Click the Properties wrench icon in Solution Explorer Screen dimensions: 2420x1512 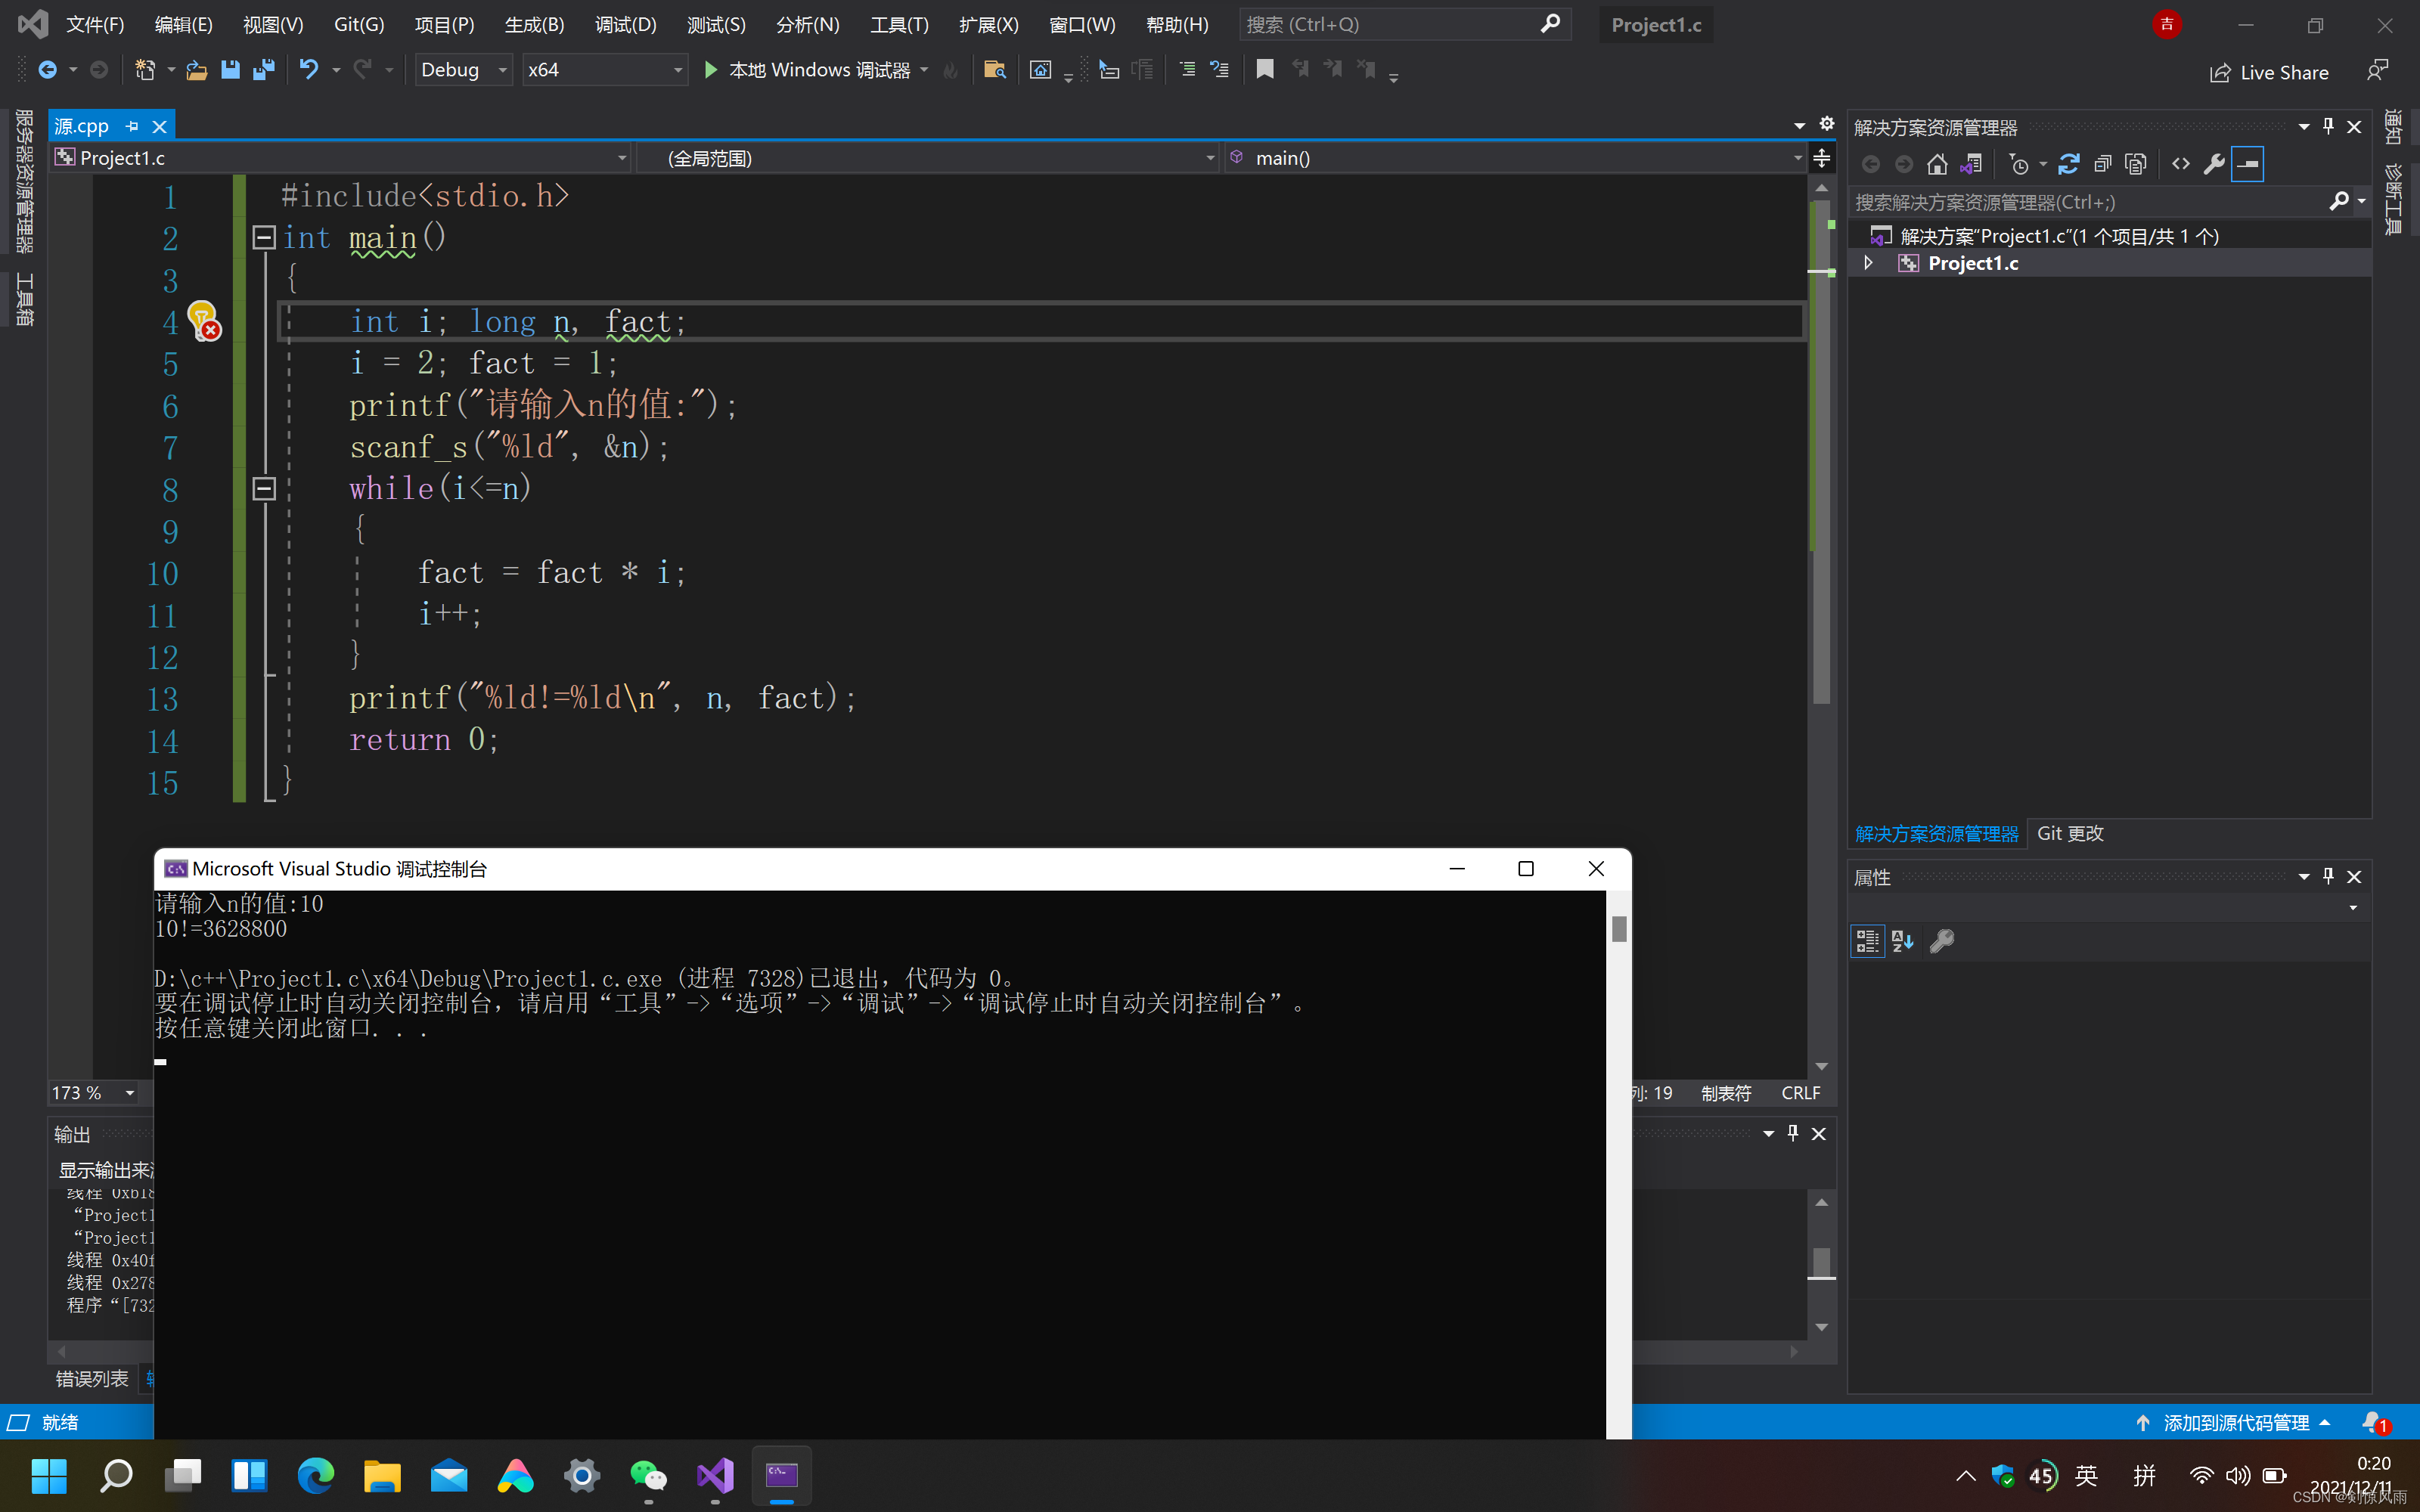2214,164
